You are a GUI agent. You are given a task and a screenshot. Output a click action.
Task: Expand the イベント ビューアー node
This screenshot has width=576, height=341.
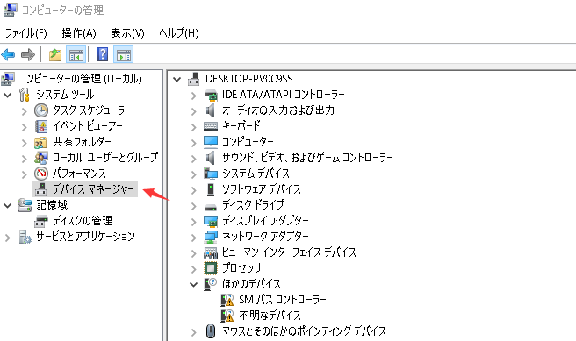[x=25, y=127]
